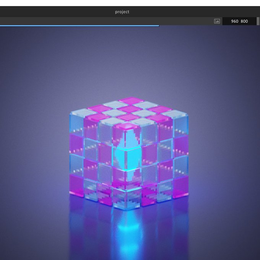Select the 800 height value field

[x=244, y=21]
